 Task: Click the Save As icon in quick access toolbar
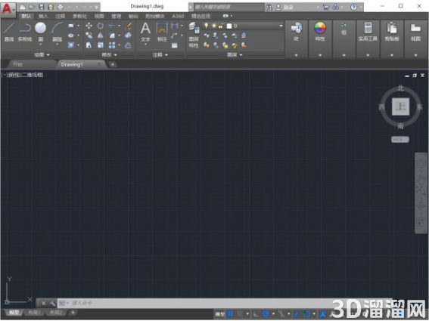51,7
